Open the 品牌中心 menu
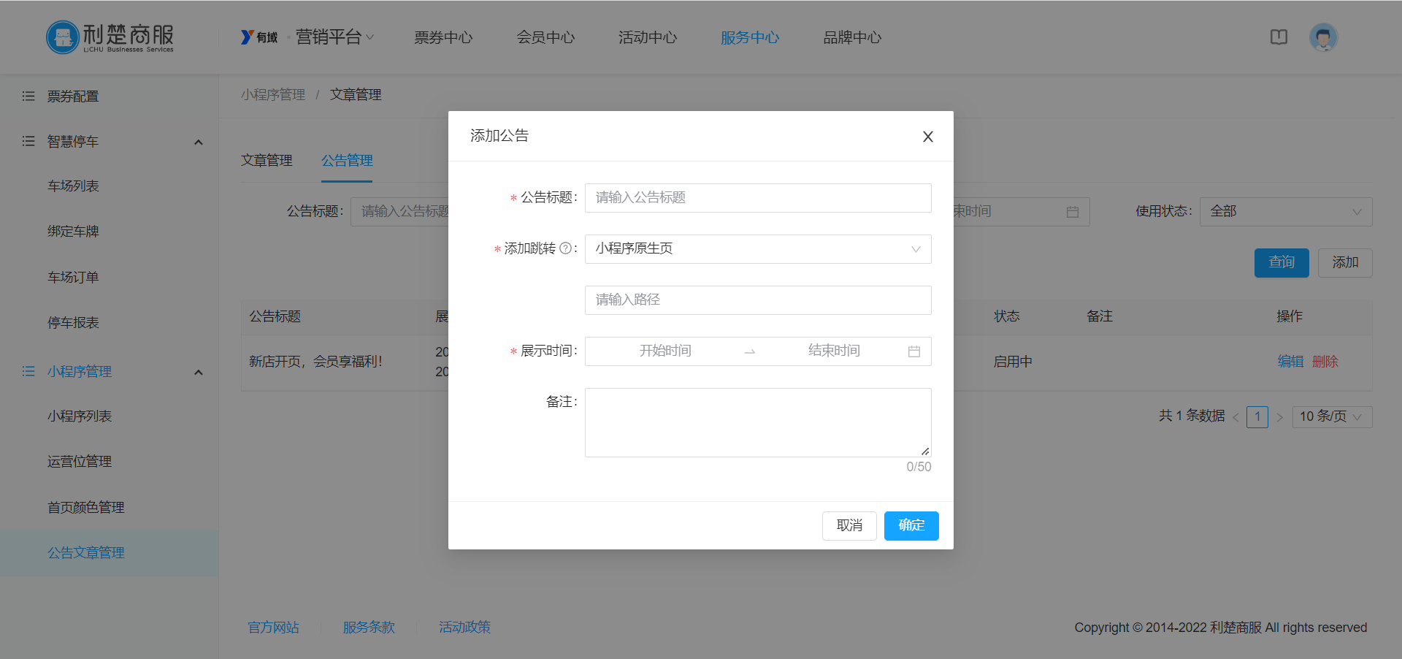The image size is (1402, 659). [852, 37]
